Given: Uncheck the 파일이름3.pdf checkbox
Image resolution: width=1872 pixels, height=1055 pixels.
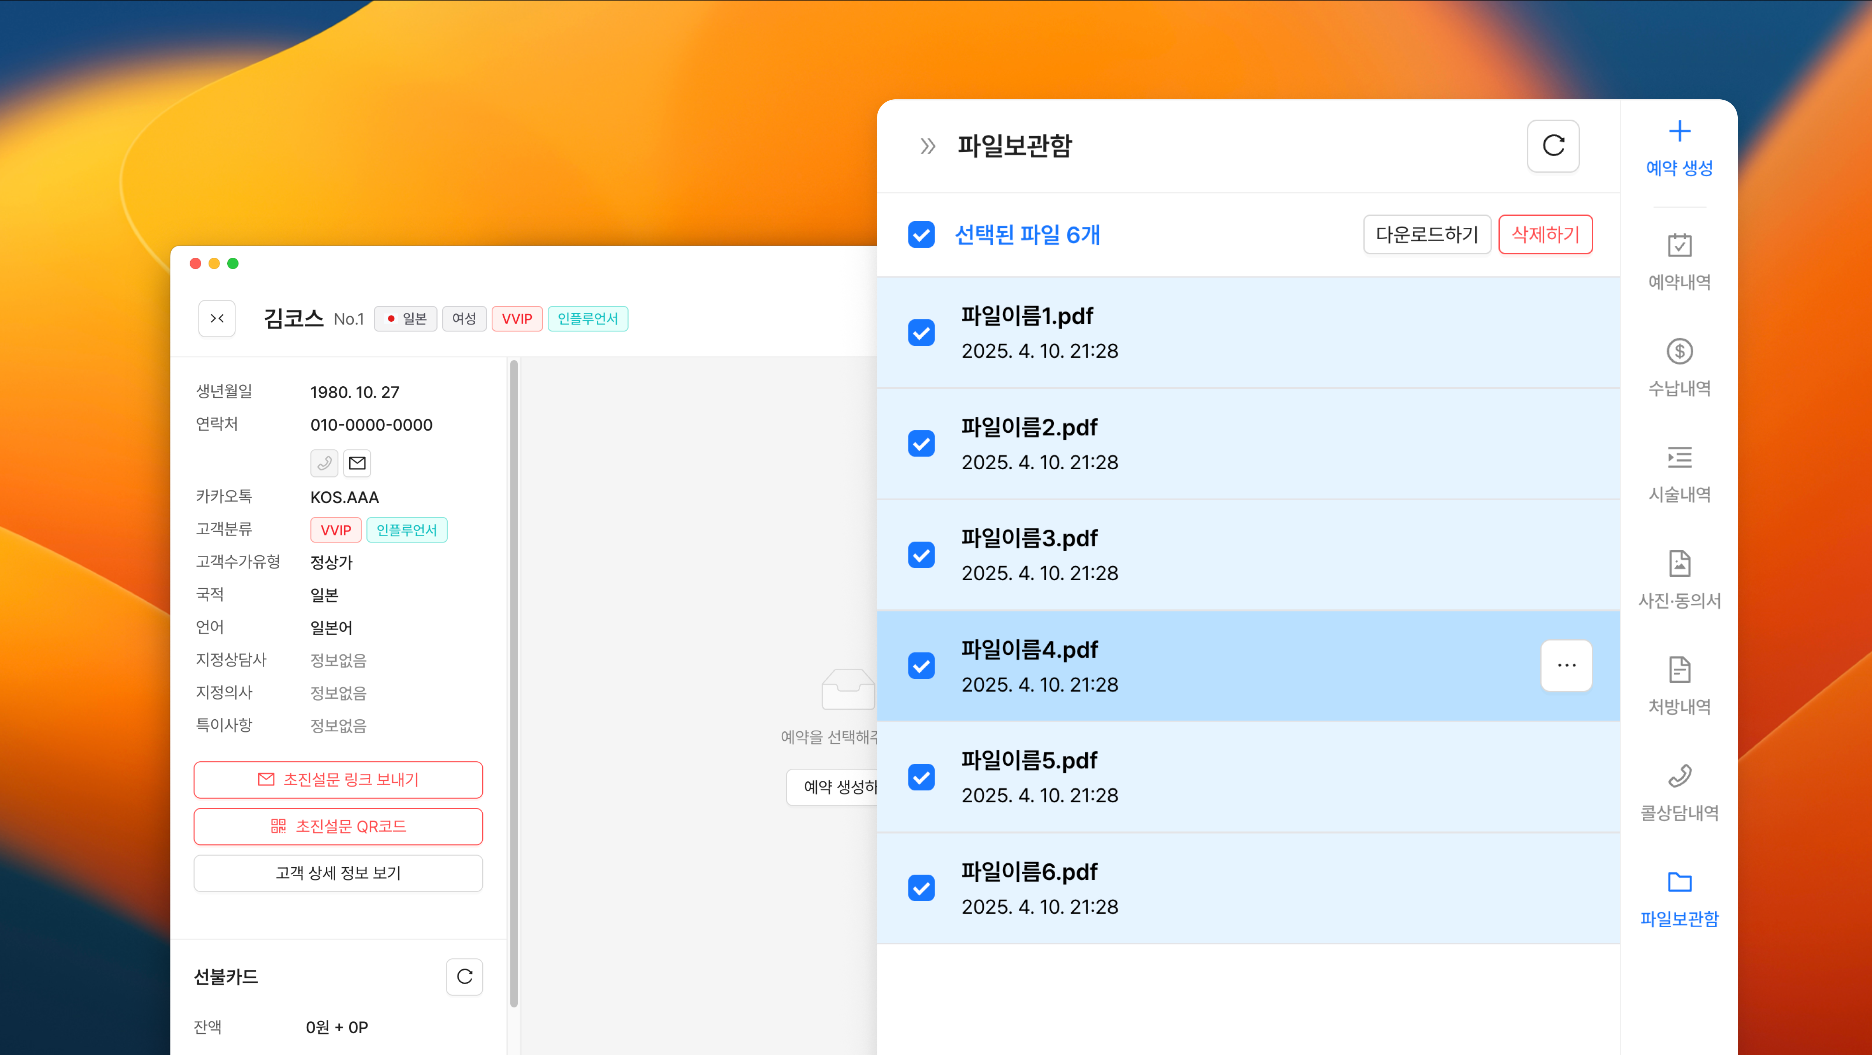Looking at the screenshot, I should pos(921,555).
